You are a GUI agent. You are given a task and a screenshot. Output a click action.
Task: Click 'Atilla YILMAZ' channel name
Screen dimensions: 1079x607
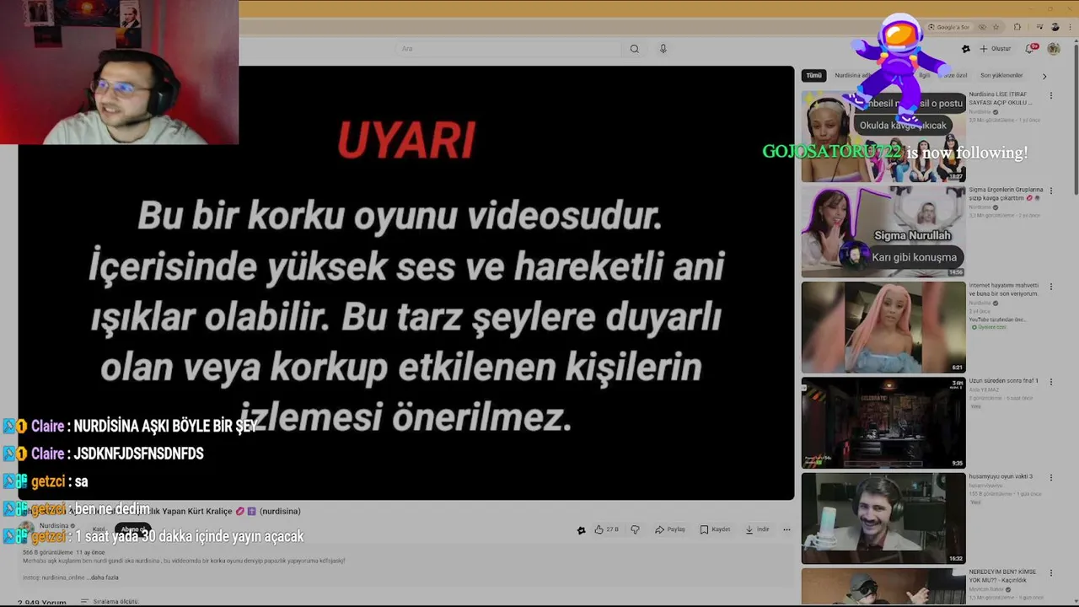click(x=984, y=389)
